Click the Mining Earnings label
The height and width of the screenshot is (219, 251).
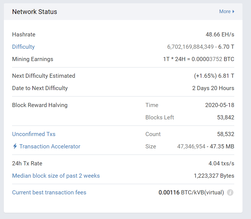33,59
